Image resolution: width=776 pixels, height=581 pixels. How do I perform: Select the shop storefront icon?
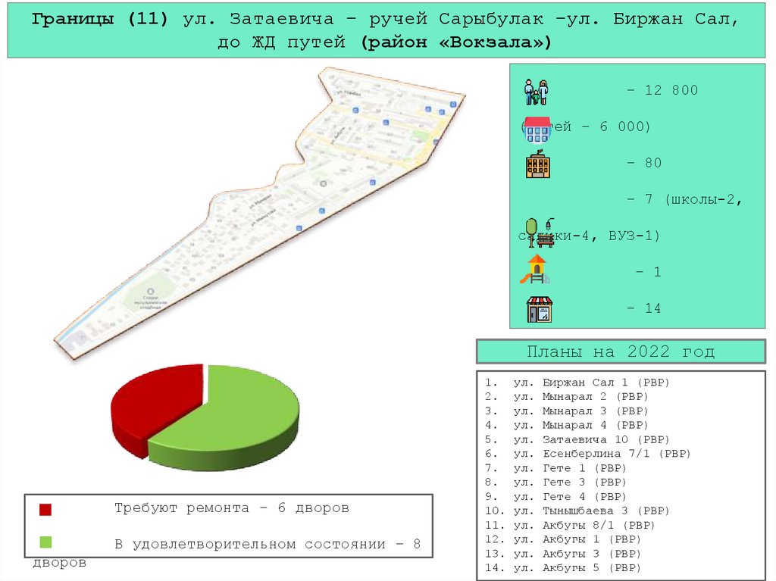(540, 309)
